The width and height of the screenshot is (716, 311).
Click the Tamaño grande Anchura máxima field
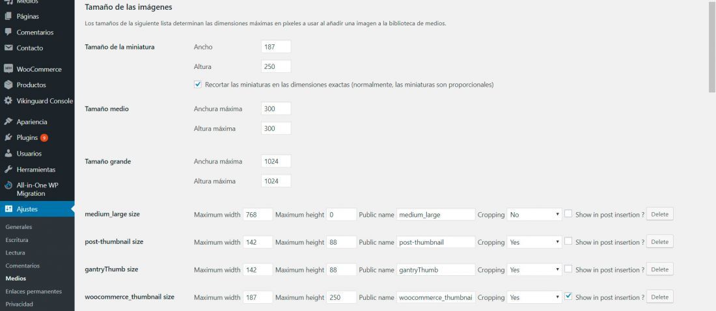coord(276,161)
